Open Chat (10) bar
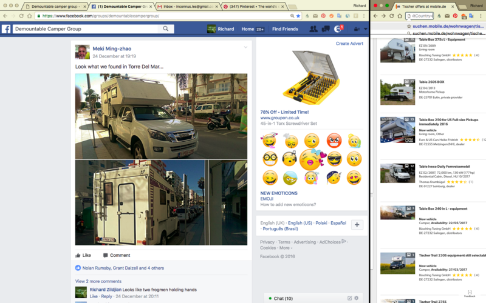The width and height of the screenshot is (486, 303). pyautogui.click(x=313, y=298)
